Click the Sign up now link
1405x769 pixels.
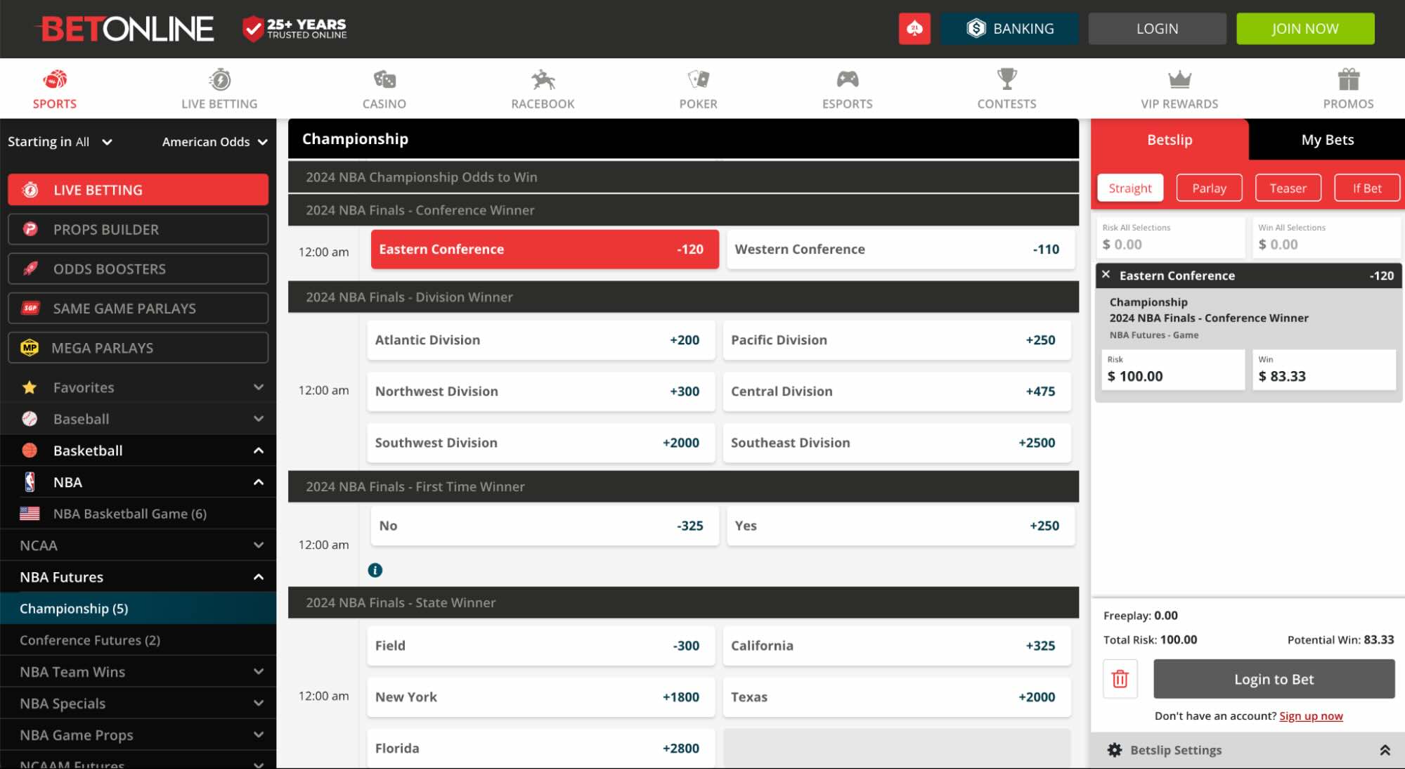(1311, 716)
